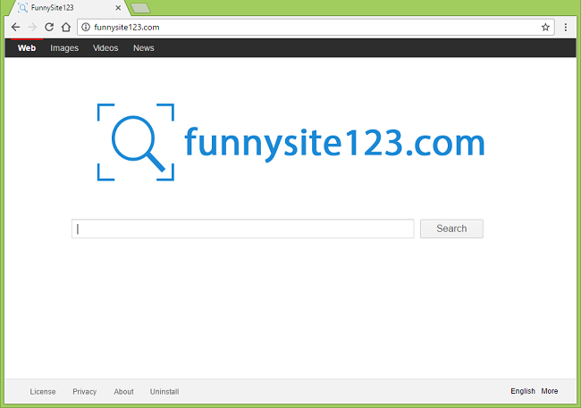Viewport: 581px width, 408px height.
Task: Switch to the Videos search tab
Action: 105,48
